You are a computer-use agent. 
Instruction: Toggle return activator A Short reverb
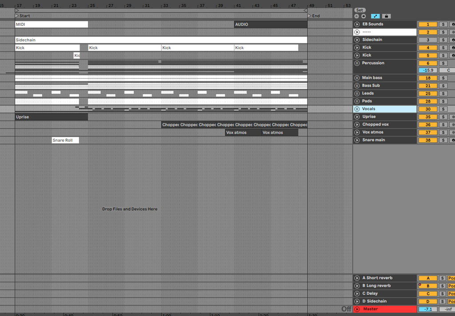pos(428,278)
